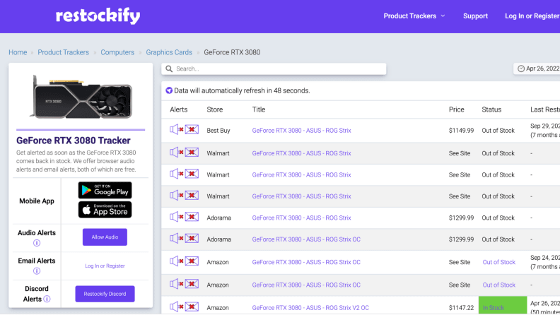Go to Product Trackers in the breadcrumb
The height and width of the screenshot is (315, 560).
pyautogui.click(x=63, y=52)
